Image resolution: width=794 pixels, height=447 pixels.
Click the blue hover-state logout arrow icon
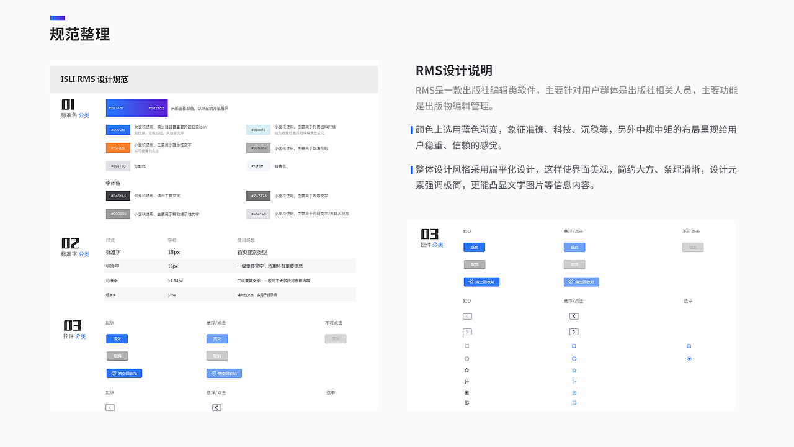pos(574,381)
